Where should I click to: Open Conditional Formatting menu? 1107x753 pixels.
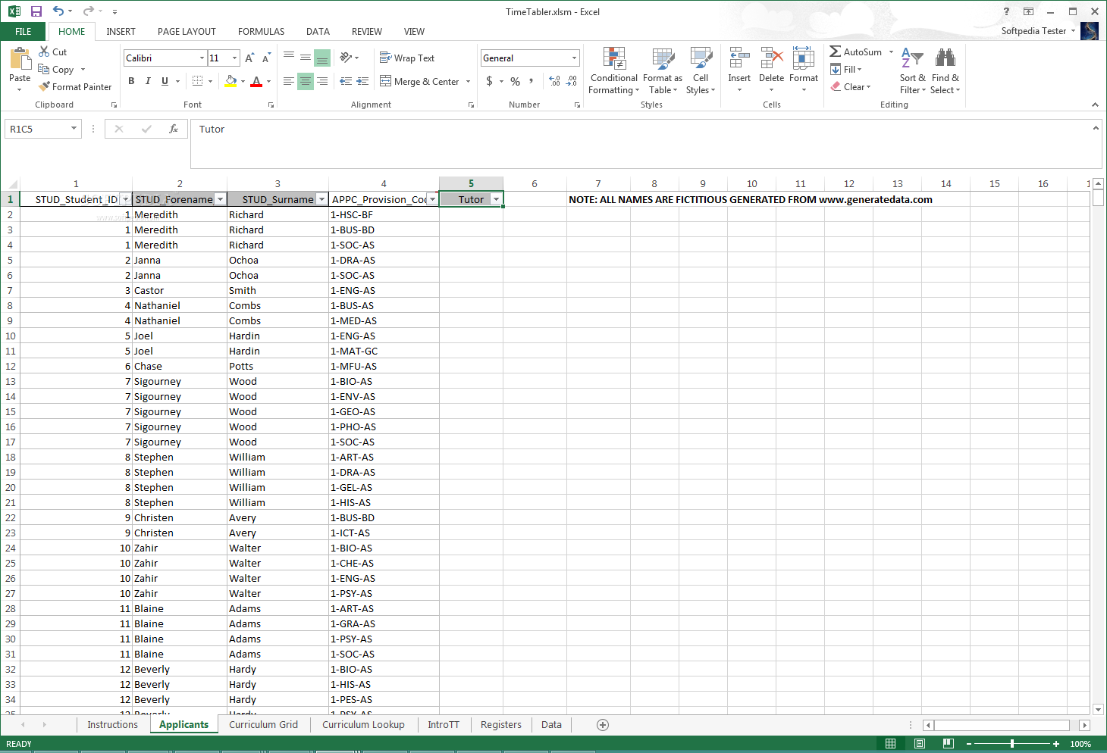[x=614, y=70]
